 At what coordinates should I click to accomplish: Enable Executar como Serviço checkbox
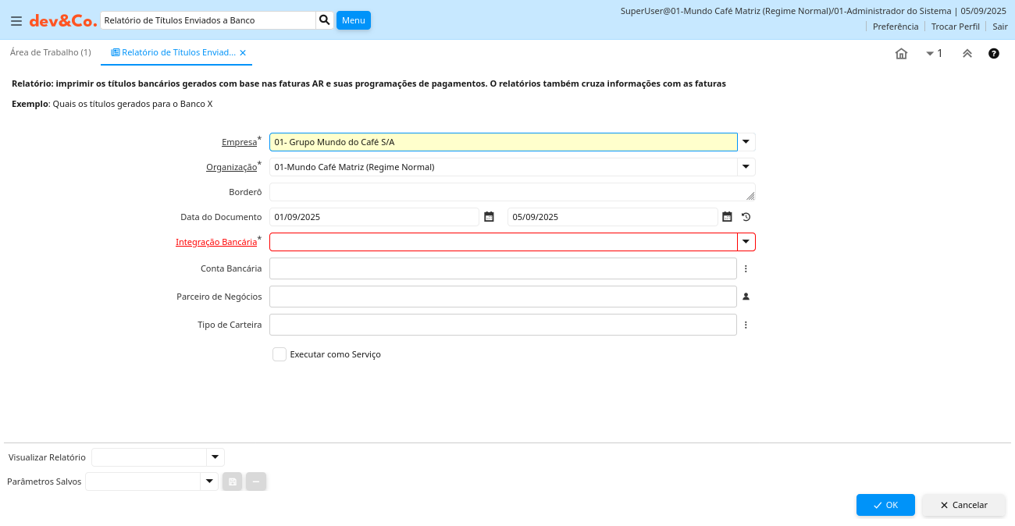(280, 354)
